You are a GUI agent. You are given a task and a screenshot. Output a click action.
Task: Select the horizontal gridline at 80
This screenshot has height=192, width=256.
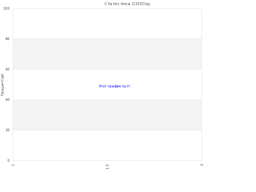click(x=107, y=39)
